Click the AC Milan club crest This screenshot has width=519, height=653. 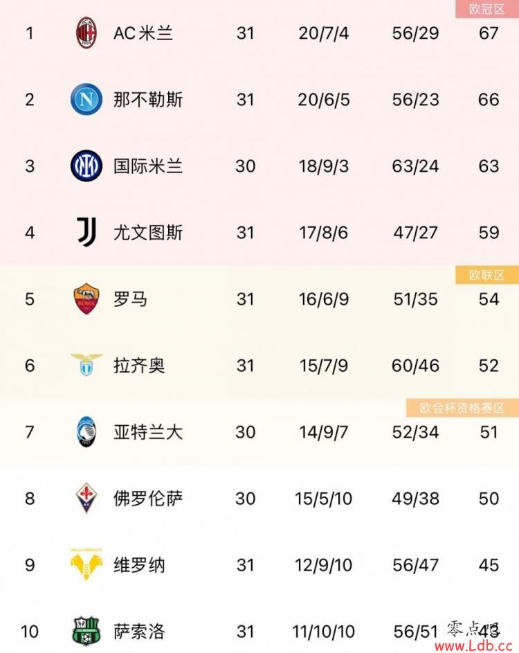[86, 33]
